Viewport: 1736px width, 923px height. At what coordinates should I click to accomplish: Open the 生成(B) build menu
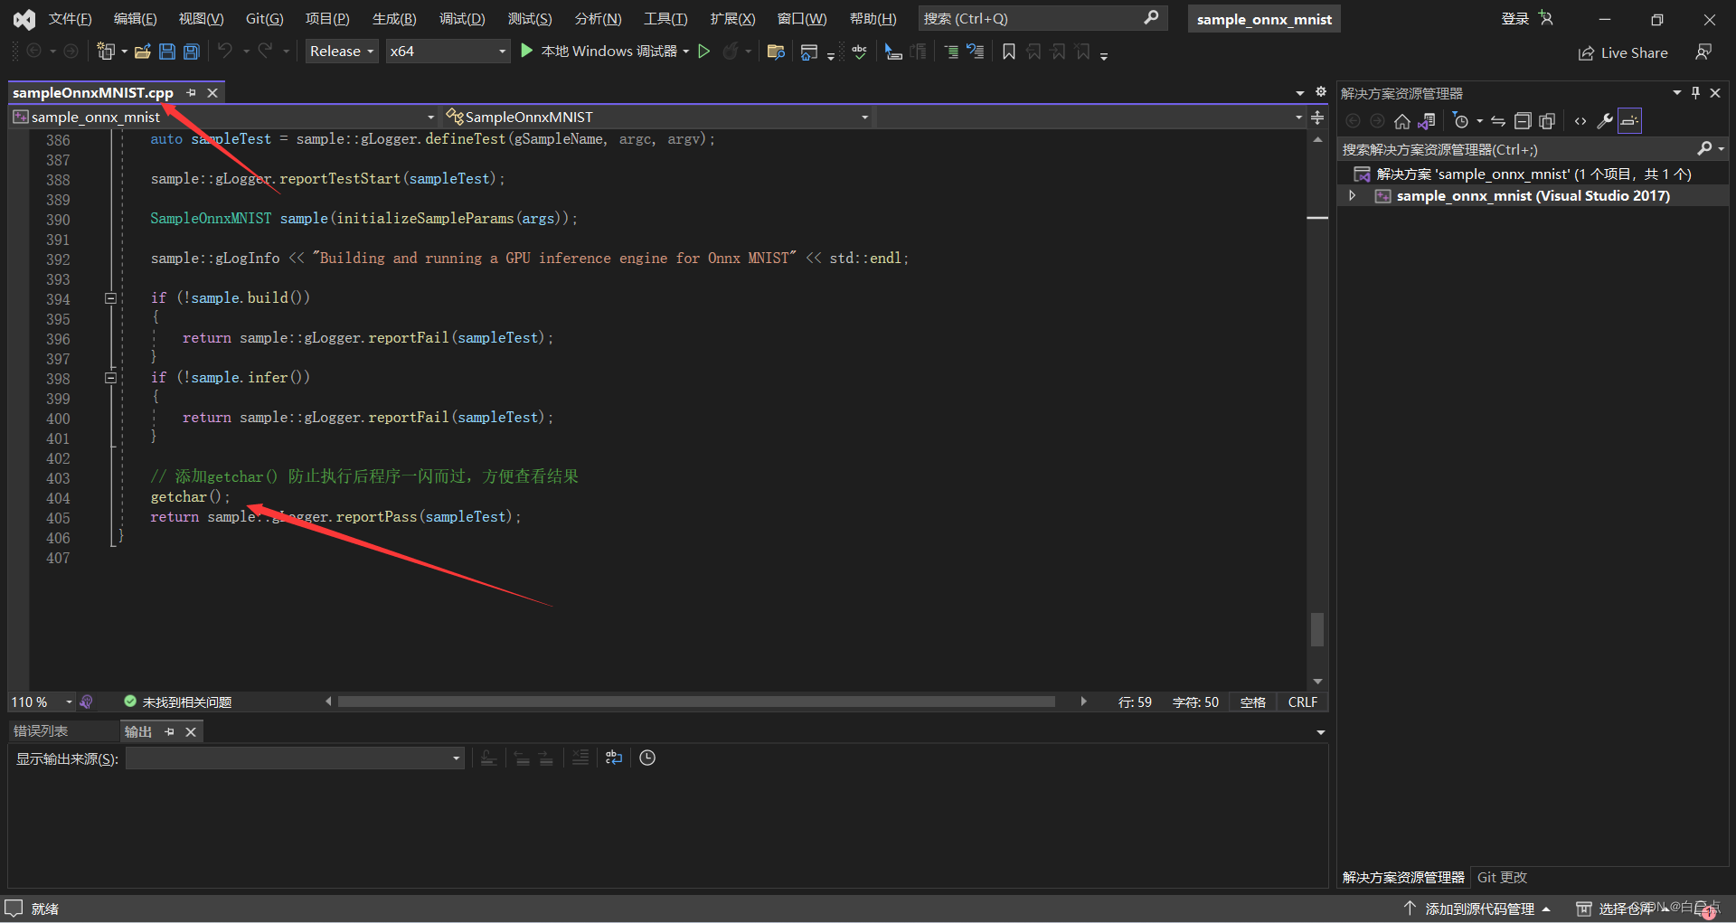click(x=394, y=19)
